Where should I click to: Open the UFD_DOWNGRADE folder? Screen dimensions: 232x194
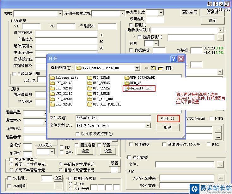140,77
